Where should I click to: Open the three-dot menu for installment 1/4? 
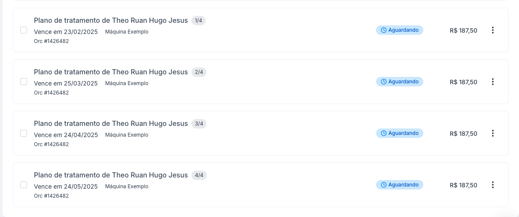[x=492, y=30]
